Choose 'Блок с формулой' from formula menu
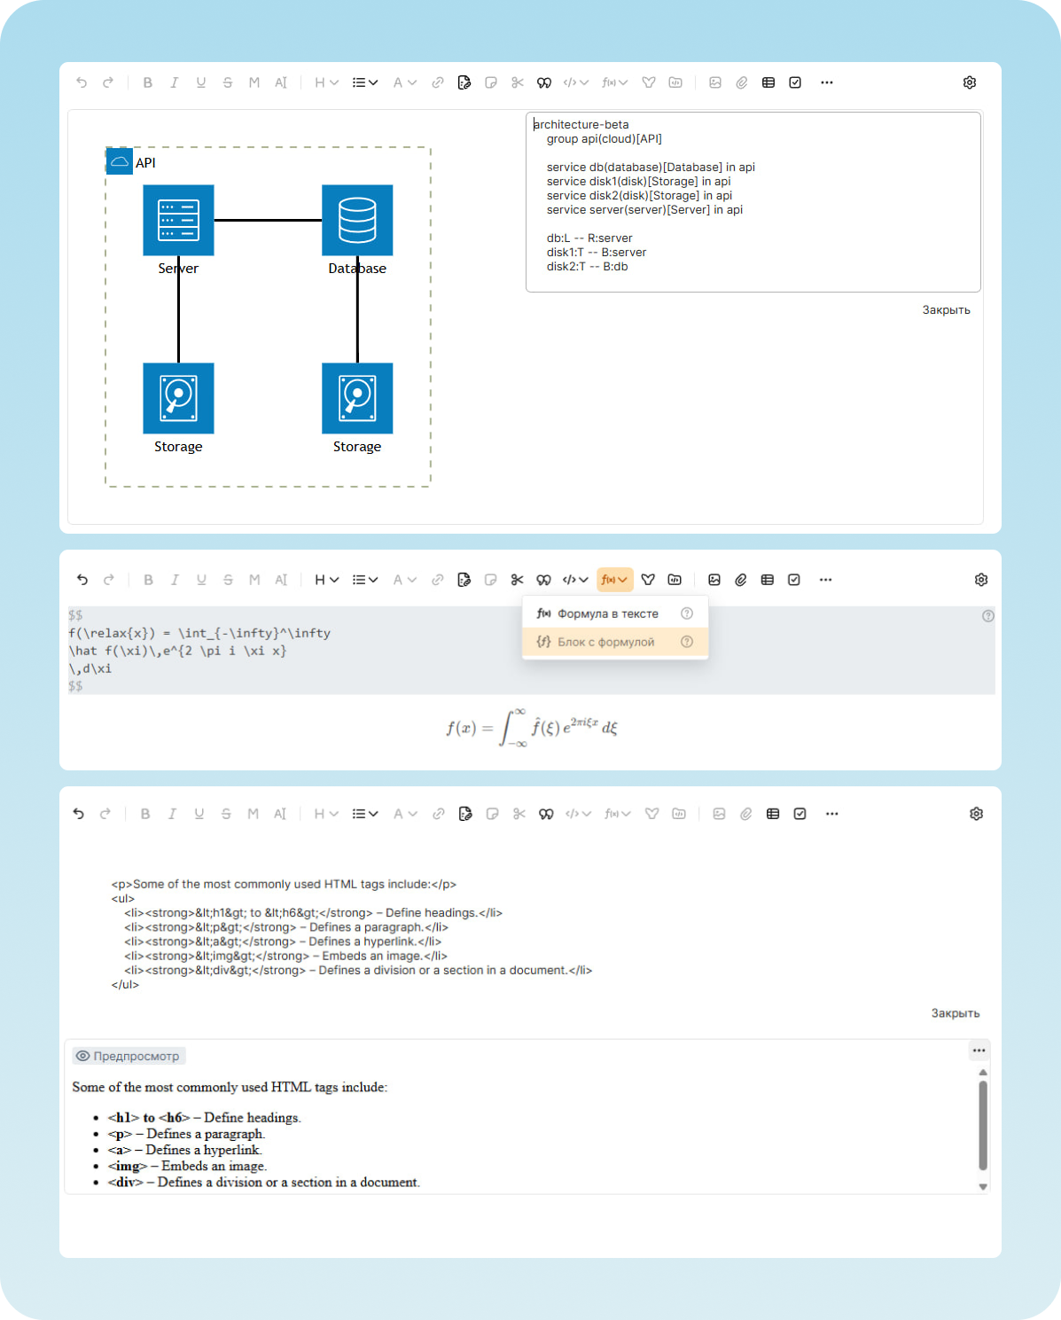The image size is (1061, 1320). tap(605, 642)
